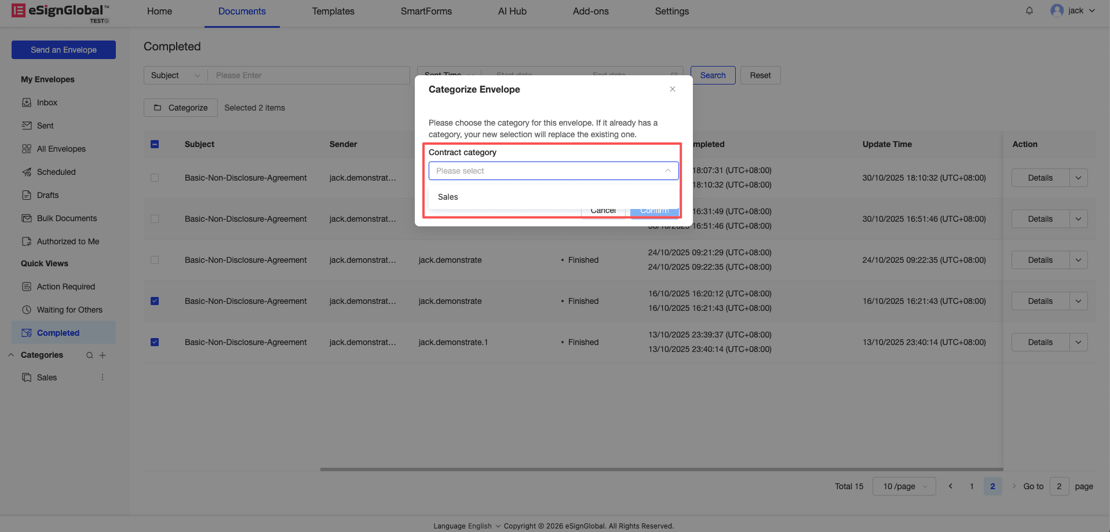Open the Inbox folder icon
Image resolution: width=1110 pixels, height=532 pixels.
[27, 102]
